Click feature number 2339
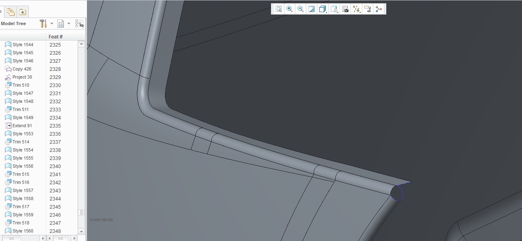 coord(55,158)
